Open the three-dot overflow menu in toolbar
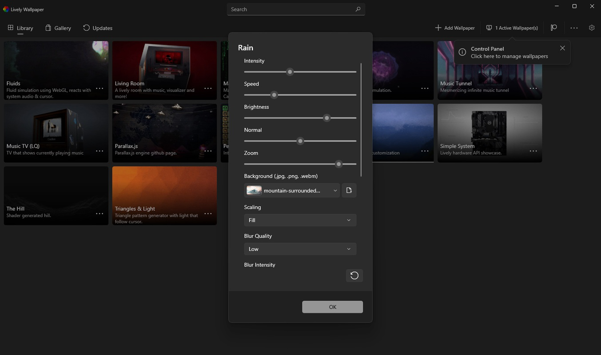 (574, 28)
